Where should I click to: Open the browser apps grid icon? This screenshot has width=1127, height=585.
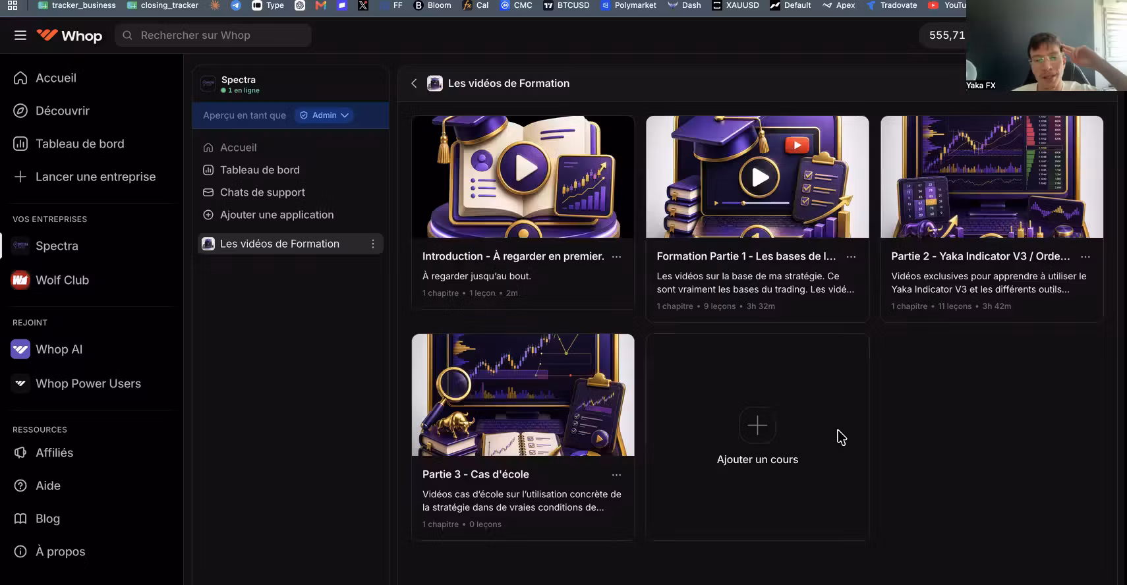click(13, 5)
